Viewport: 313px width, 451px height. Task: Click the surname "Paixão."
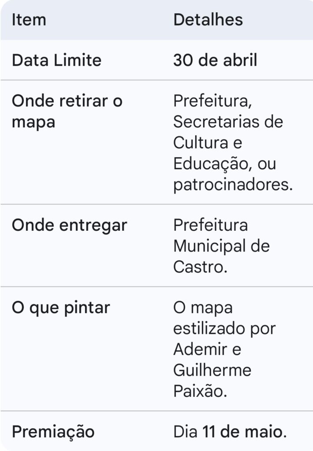pos(200,391)
